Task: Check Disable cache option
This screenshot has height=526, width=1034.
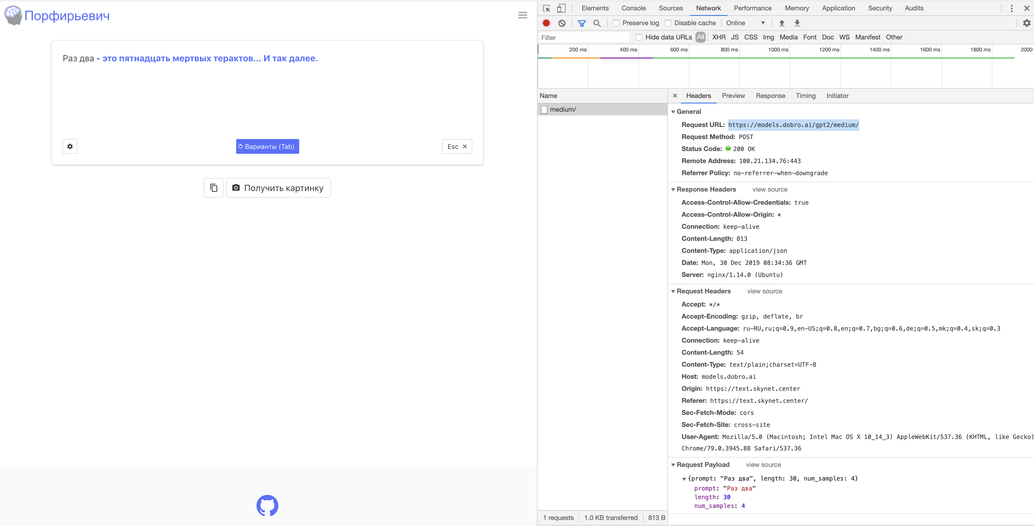Action: [668, 23]
